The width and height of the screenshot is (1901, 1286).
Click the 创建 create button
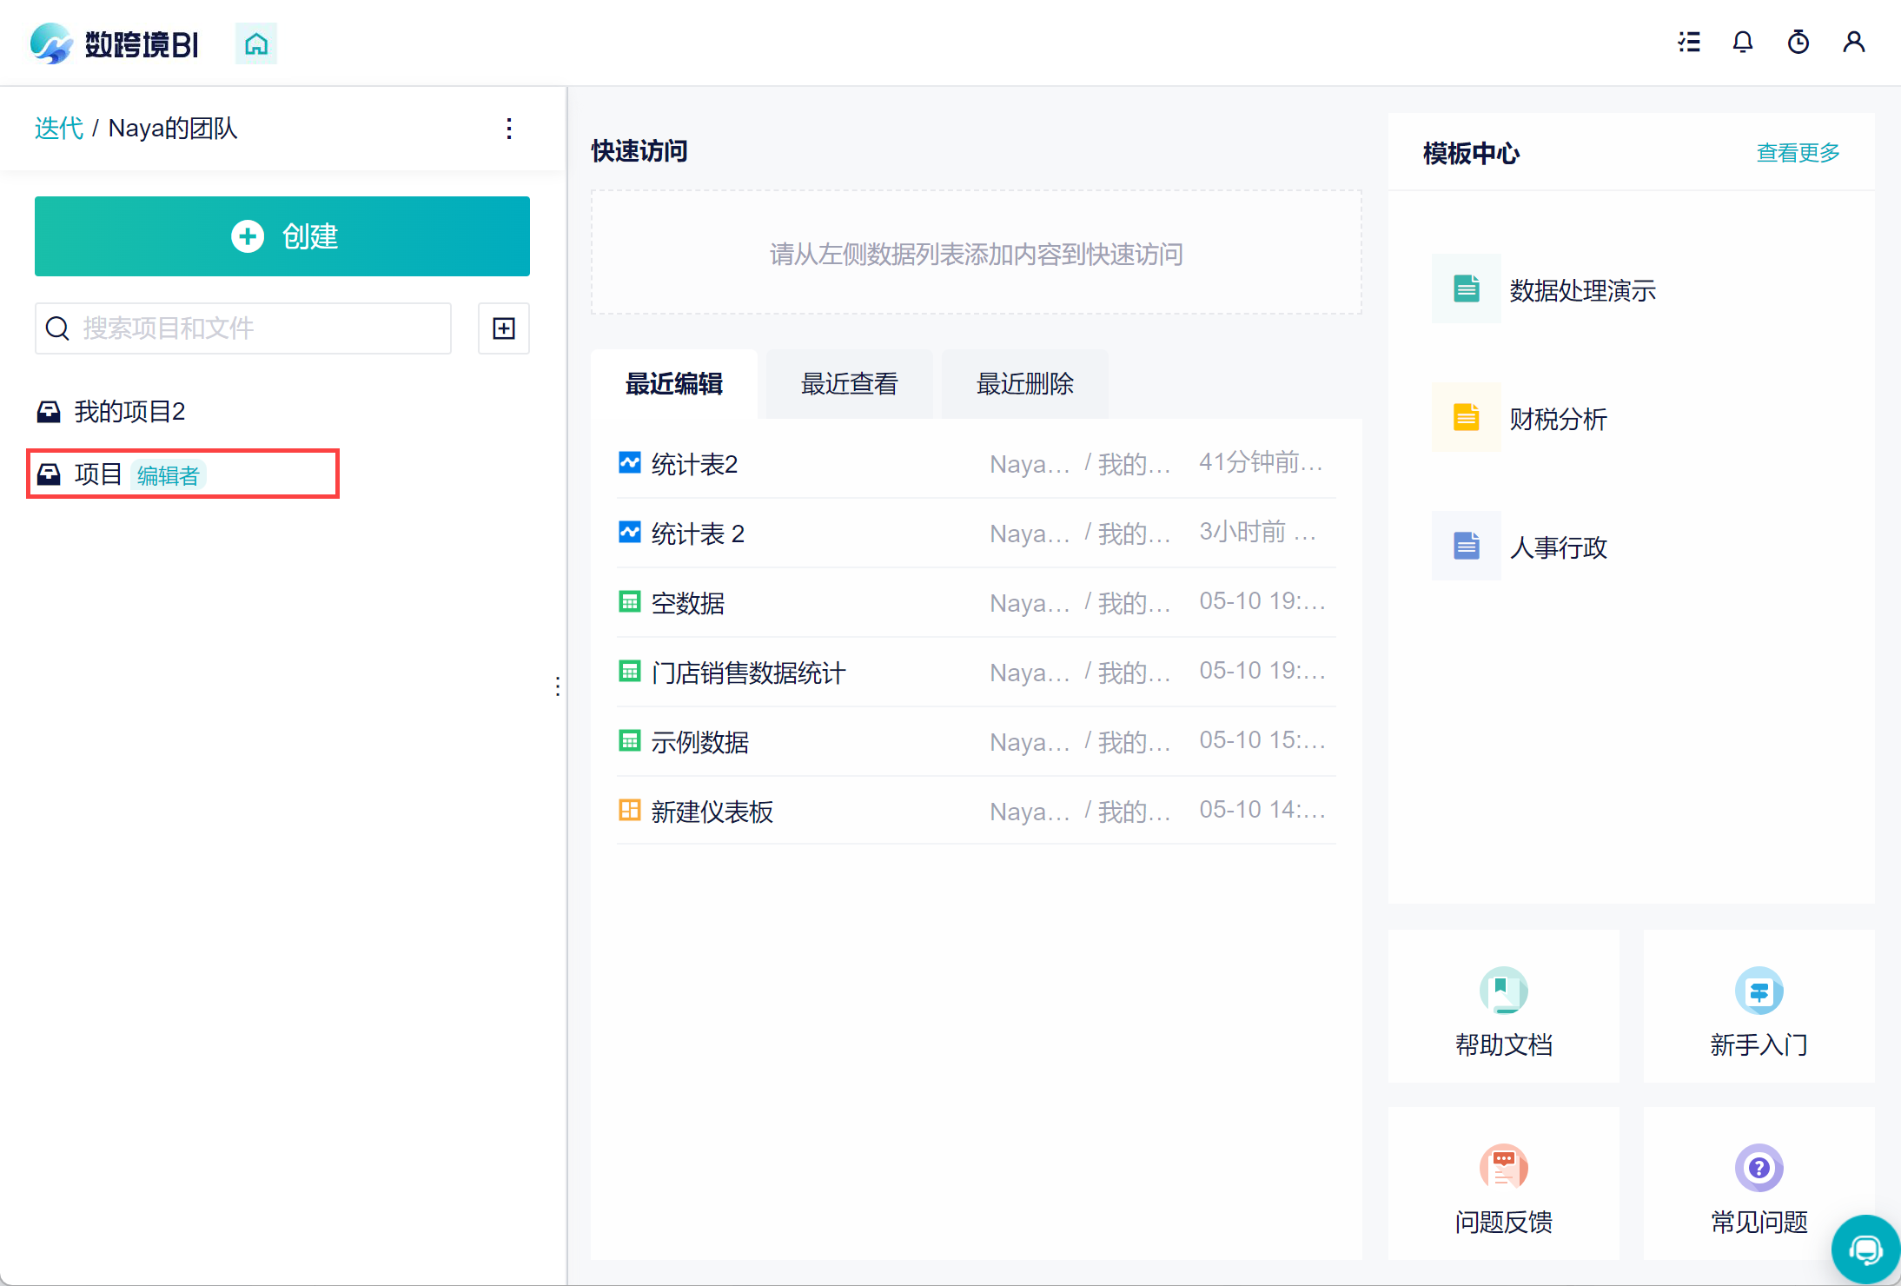(x=282, y=236)
